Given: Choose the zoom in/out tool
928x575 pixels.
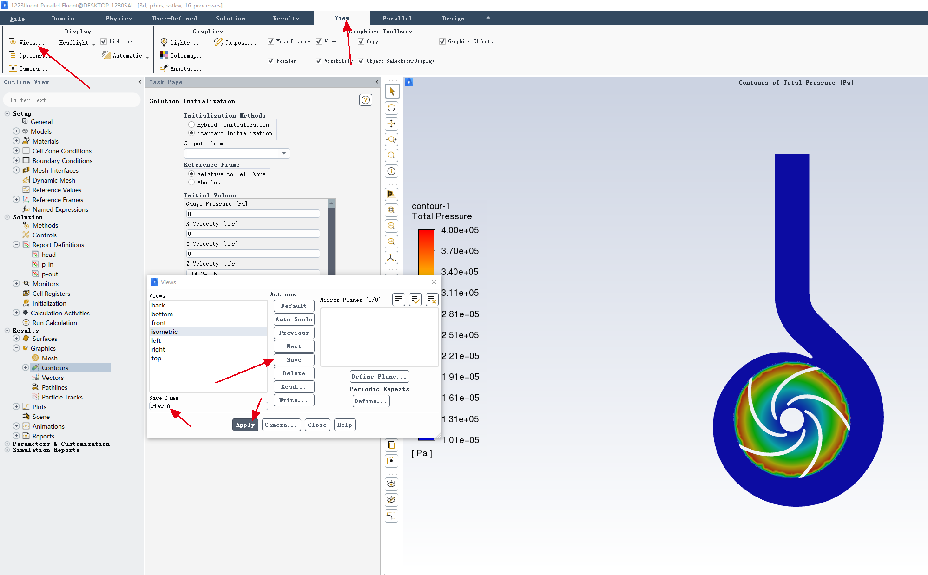Looking at the screenshot, I should coord(391,139).
